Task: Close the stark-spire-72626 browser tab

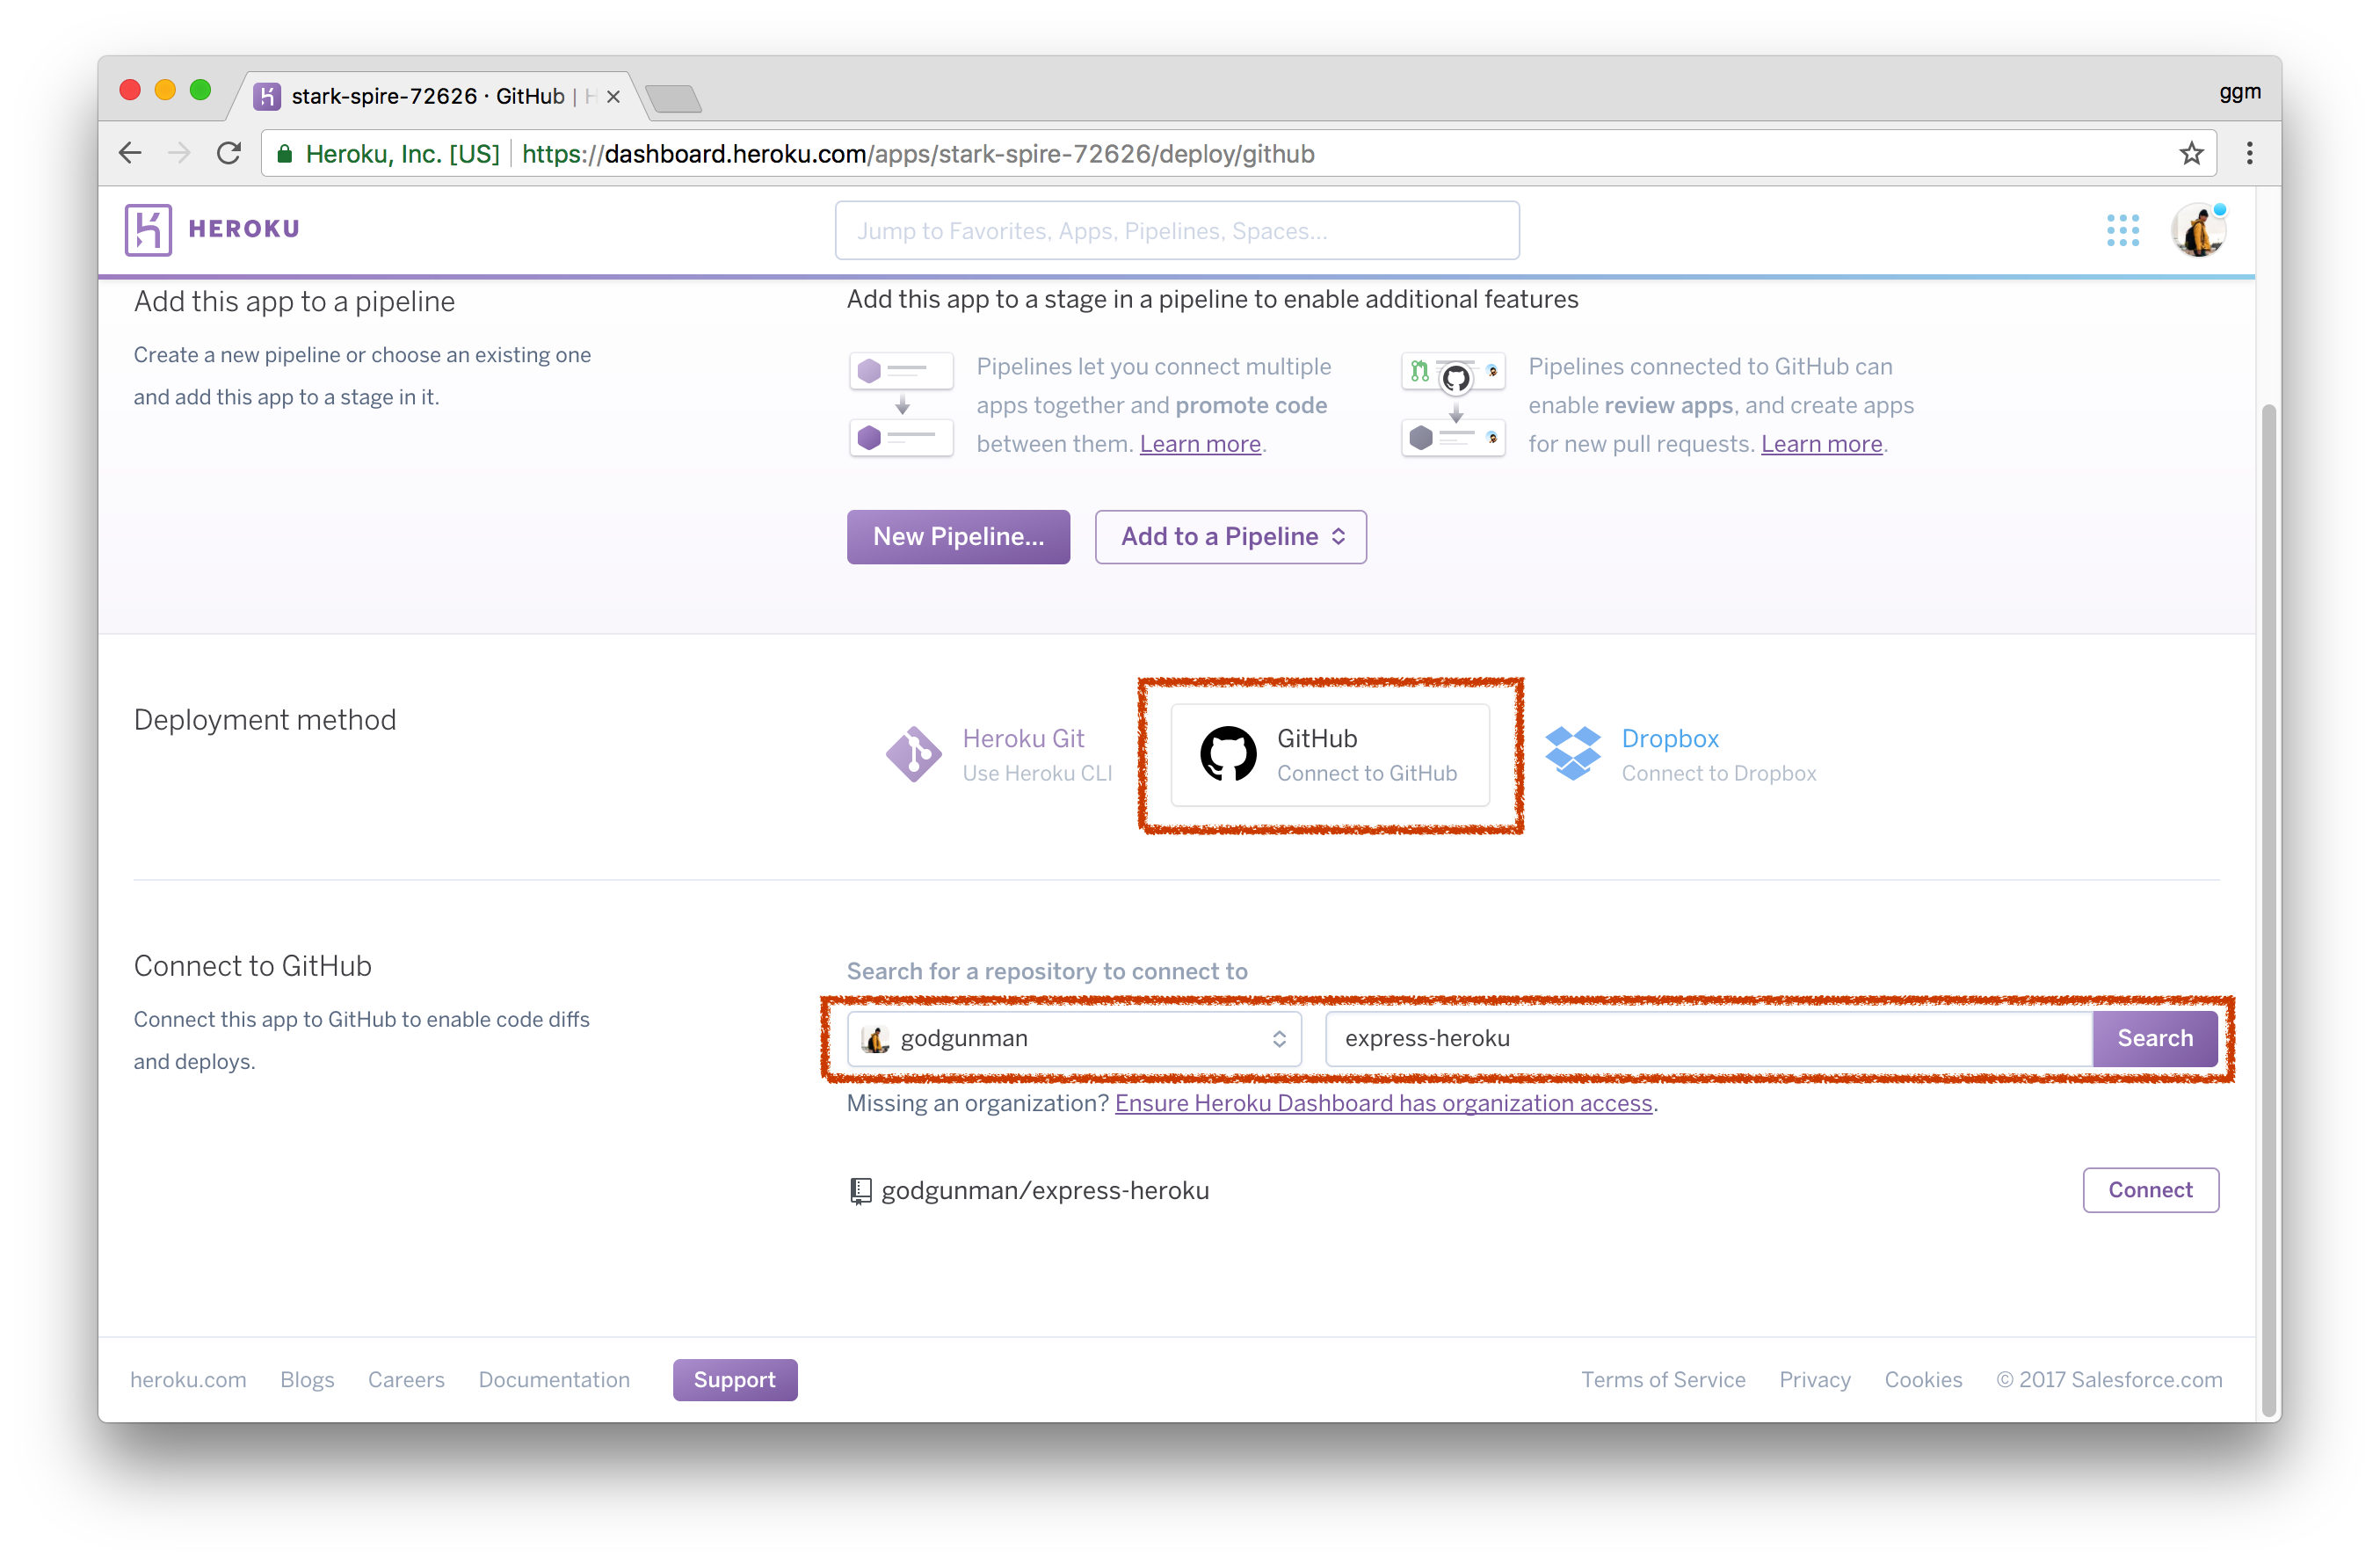Action: point(613,96)
